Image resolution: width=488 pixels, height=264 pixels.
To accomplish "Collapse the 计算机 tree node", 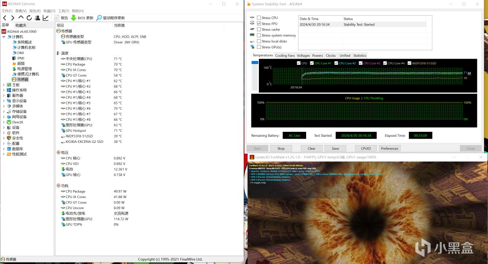I will point(4,37).
